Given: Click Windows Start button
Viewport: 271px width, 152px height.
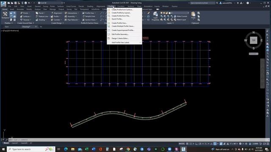Looking at the screenshot, I should click(3, 149).
